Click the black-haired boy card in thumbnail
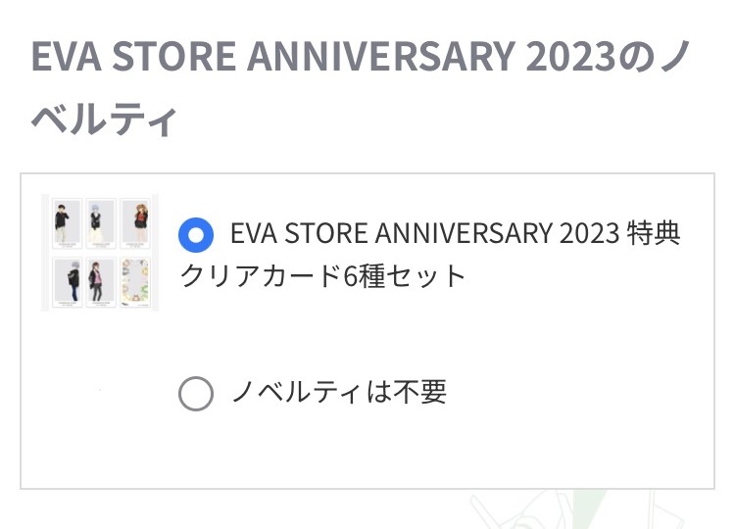Viewport: 735px width, 529px height. click(67, 223)
